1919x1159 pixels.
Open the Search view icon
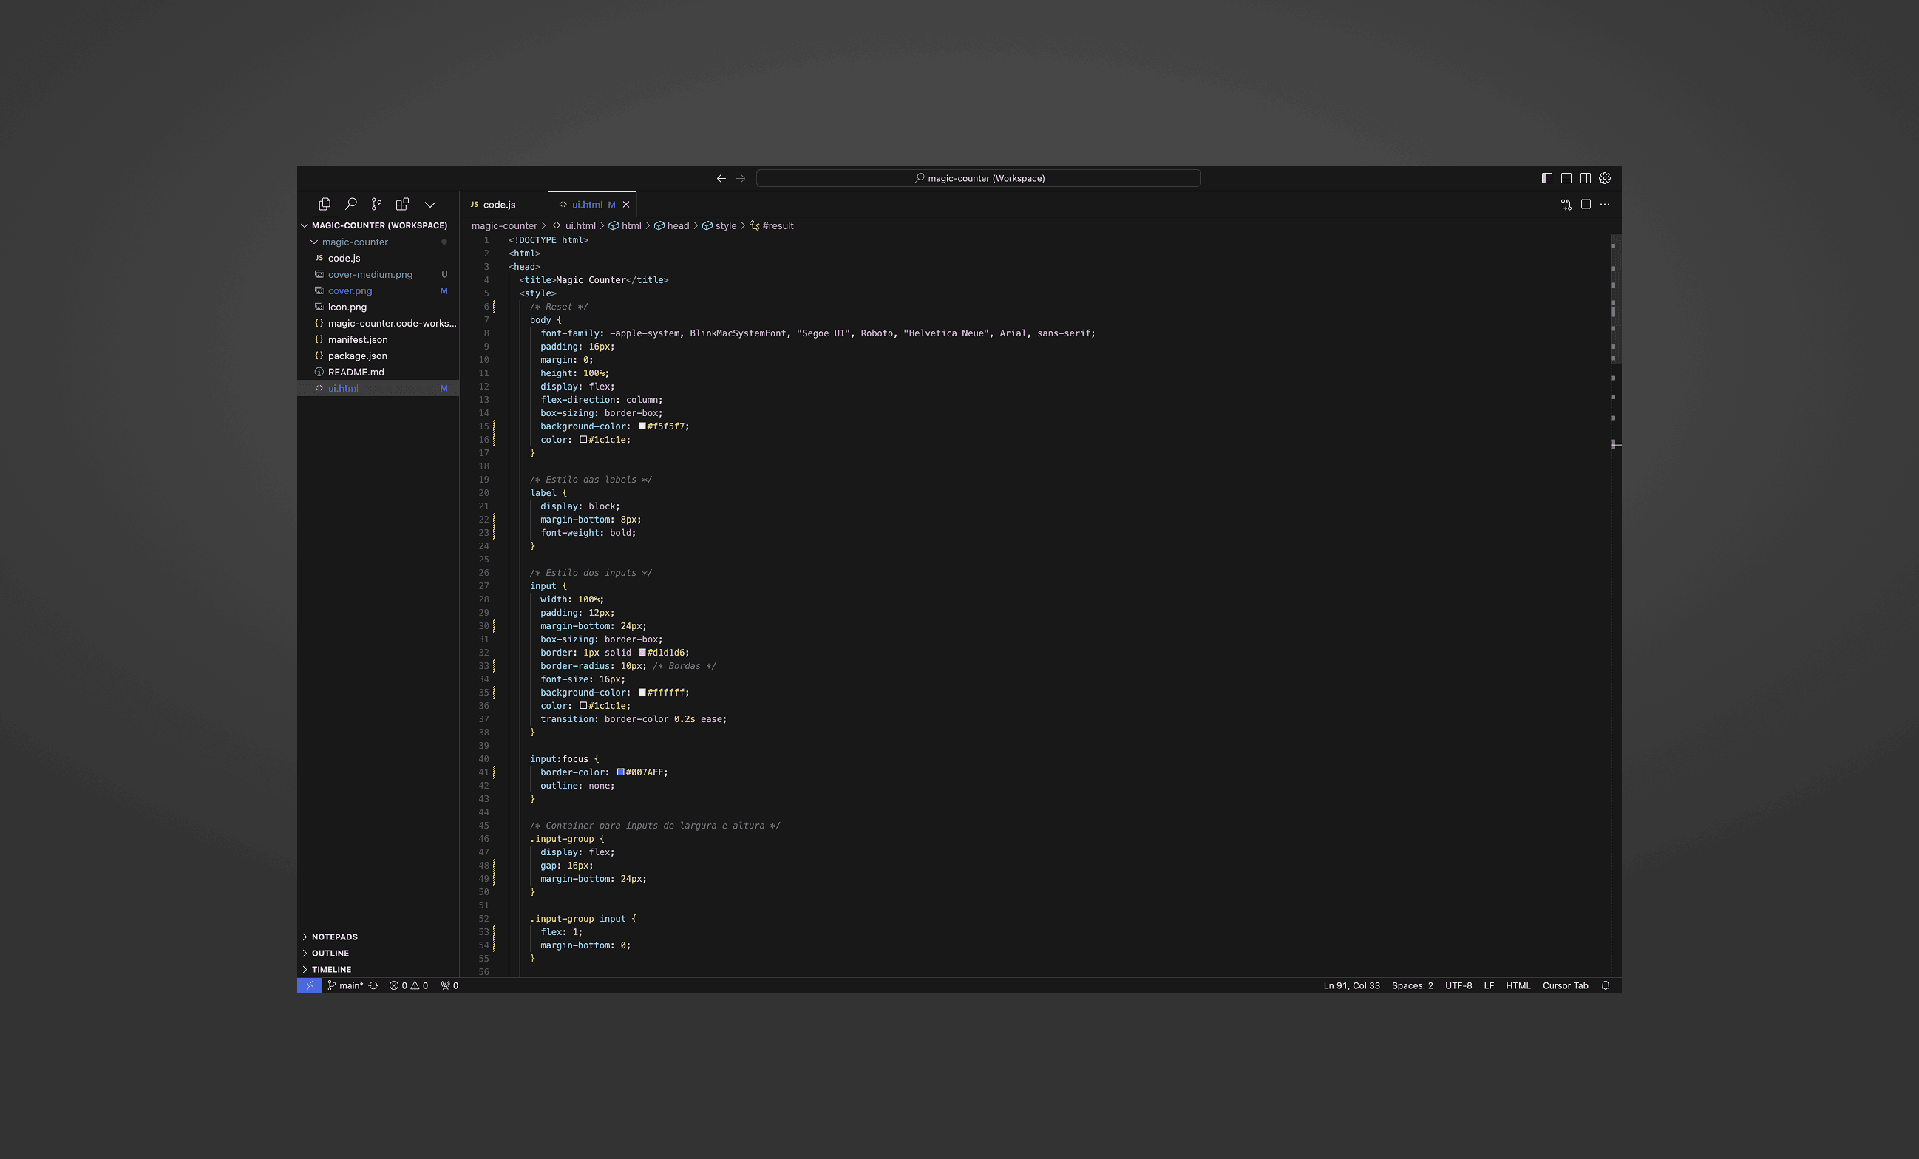click(350, 204)
